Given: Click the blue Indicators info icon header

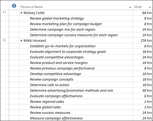Looking at the screenshot, I should (14, 6).
